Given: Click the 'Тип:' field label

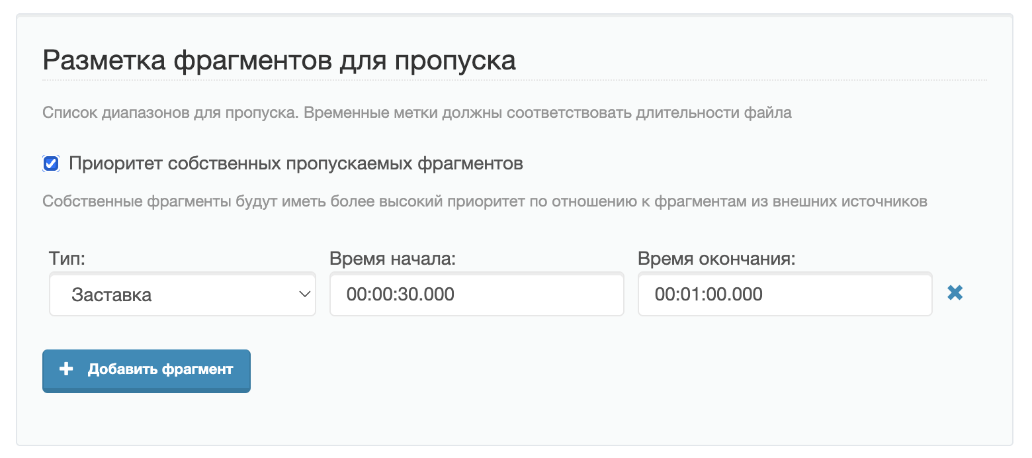Looking at the screenshot, I should [x=67, y=258].
